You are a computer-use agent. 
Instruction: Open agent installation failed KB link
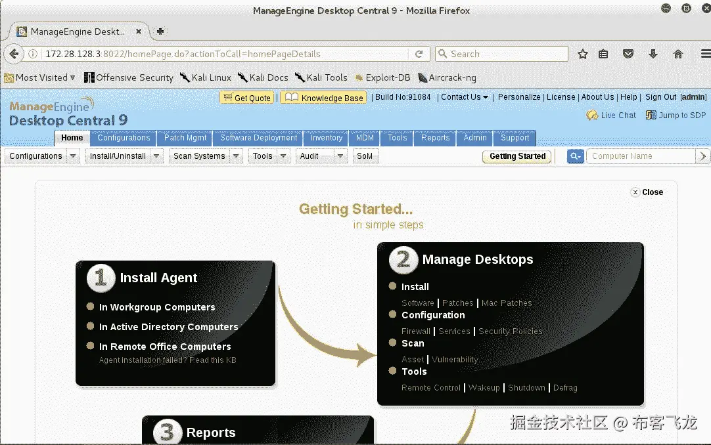tap(168, 360)
